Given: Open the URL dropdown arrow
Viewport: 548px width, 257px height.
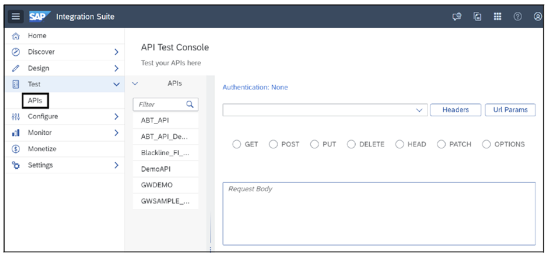Looking at the screenshot, I should click(x=419, y=110).
